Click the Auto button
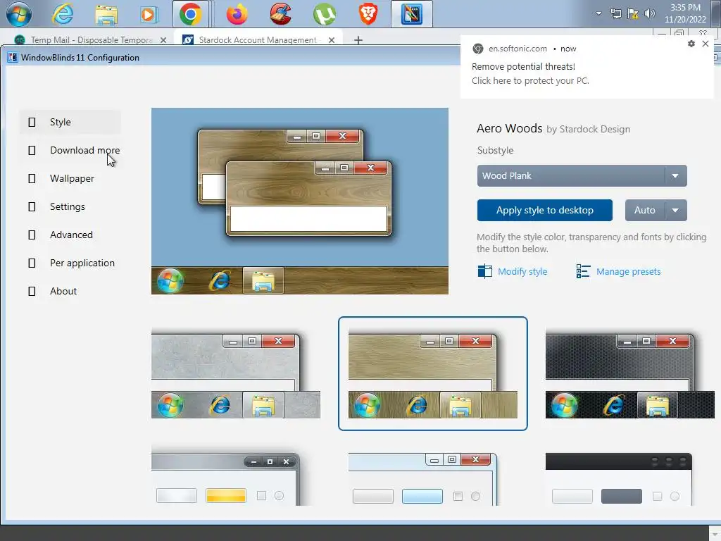This screenshot has width=721, height=541. [644, 210]
